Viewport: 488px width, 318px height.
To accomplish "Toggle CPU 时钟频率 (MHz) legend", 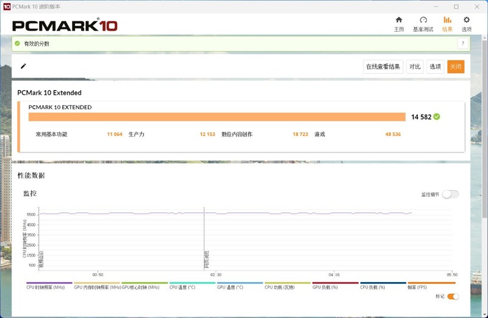I will (x=49, y=285).
